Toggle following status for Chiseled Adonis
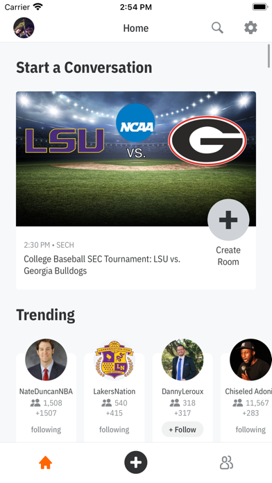Screen dimensions: 272x483 (x=250, y=430)
